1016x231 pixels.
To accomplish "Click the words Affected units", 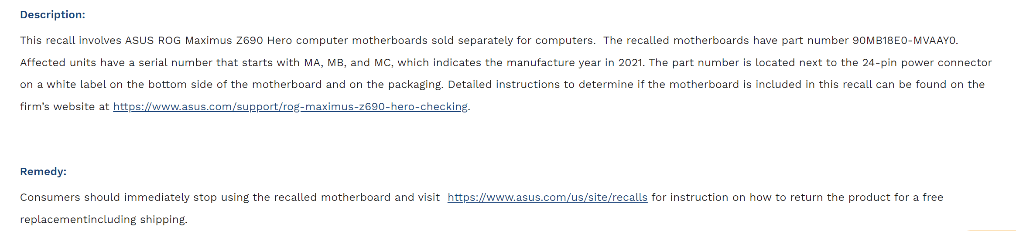I will 58,63.
